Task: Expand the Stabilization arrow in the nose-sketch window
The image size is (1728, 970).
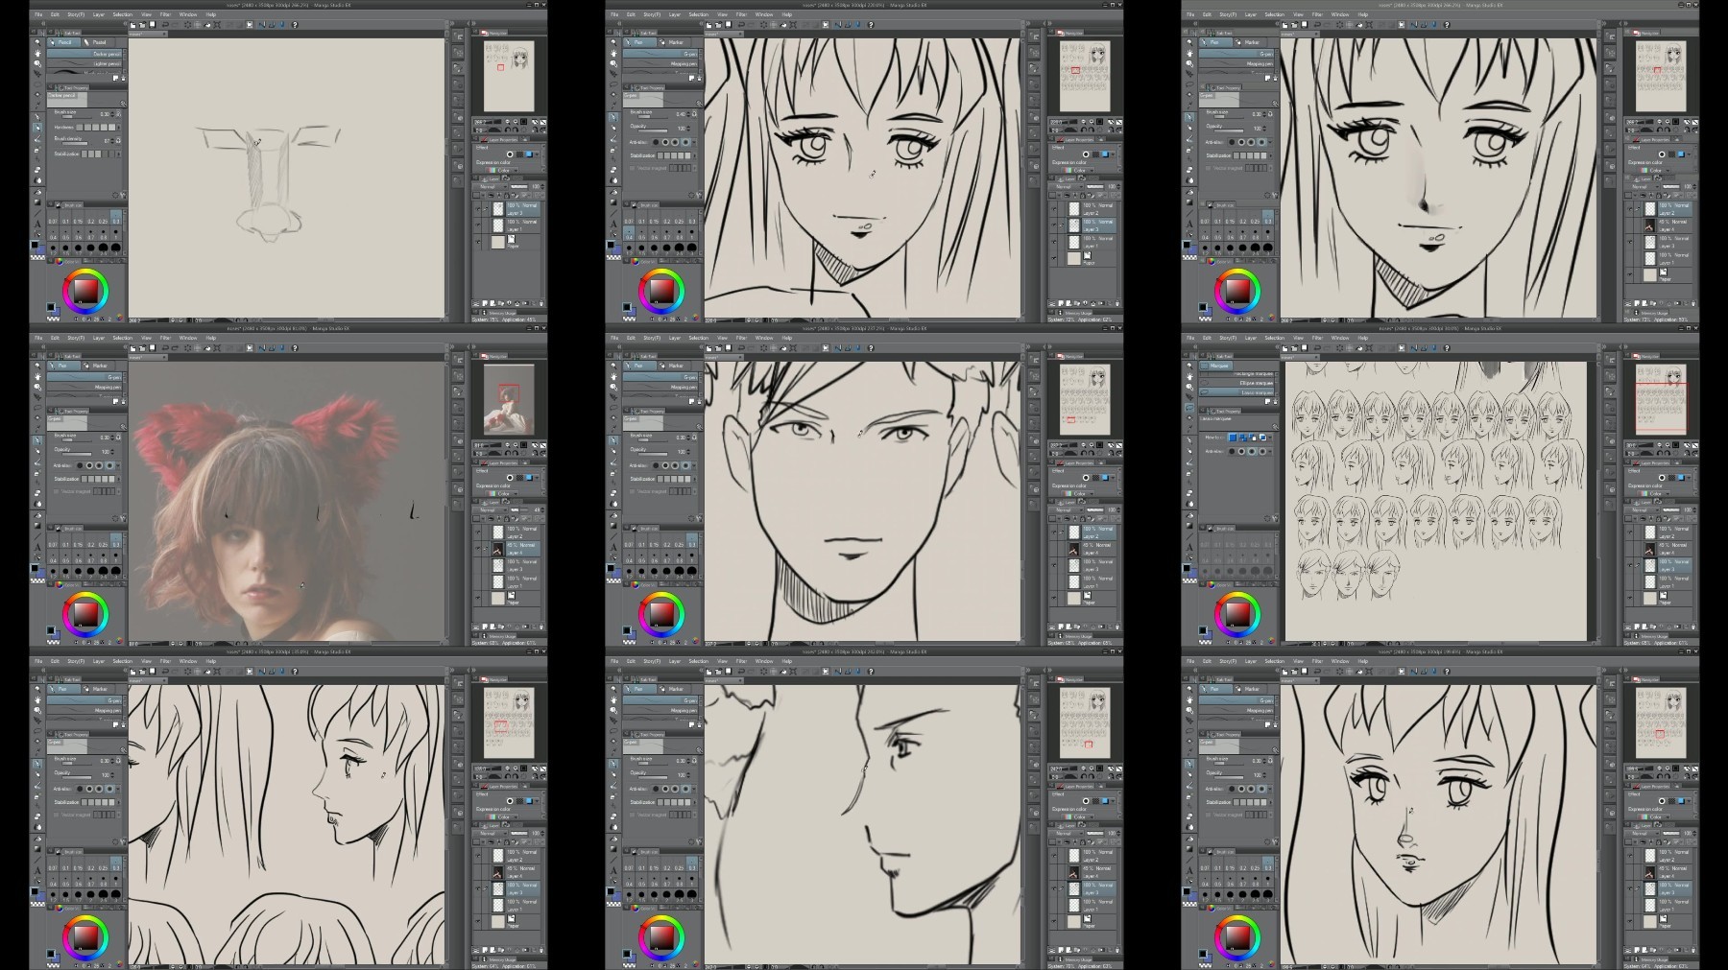Action: (118, 154)
